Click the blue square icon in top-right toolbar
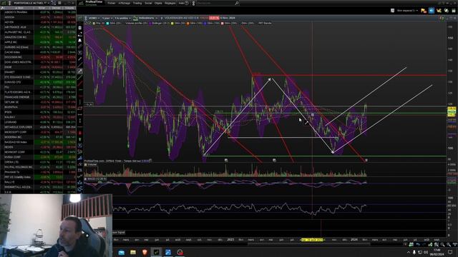The height and width of the screenshot is (257, 458). 432,11
